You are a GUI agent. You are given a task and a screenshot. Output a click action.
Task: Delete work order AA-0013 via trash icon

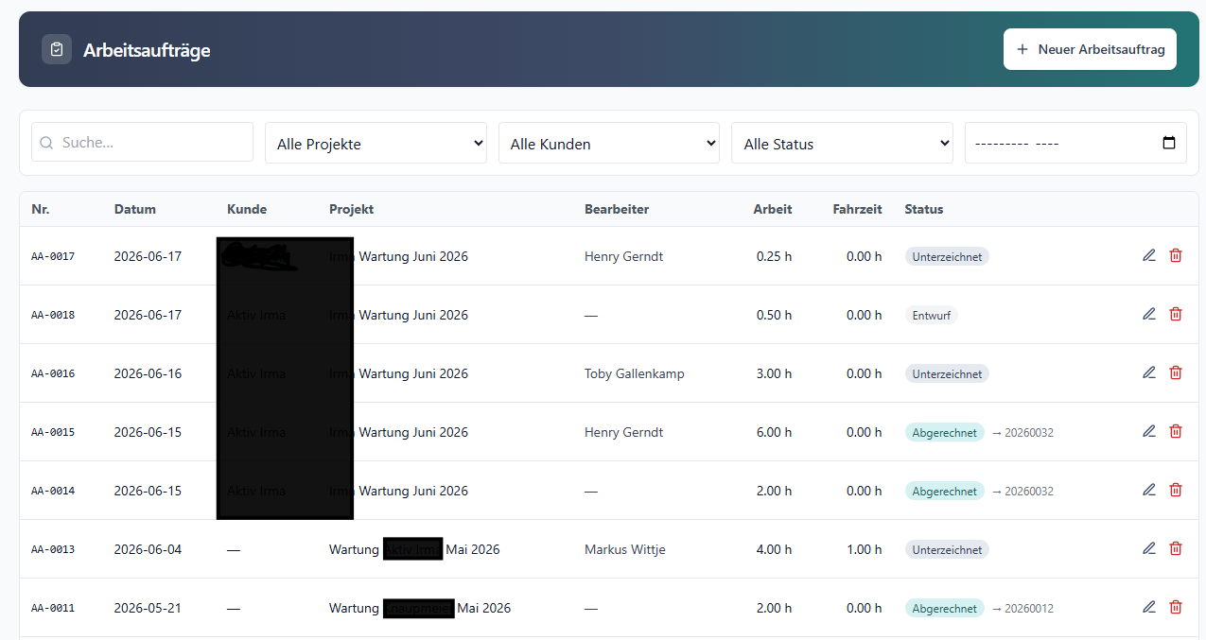(1176, 548)
